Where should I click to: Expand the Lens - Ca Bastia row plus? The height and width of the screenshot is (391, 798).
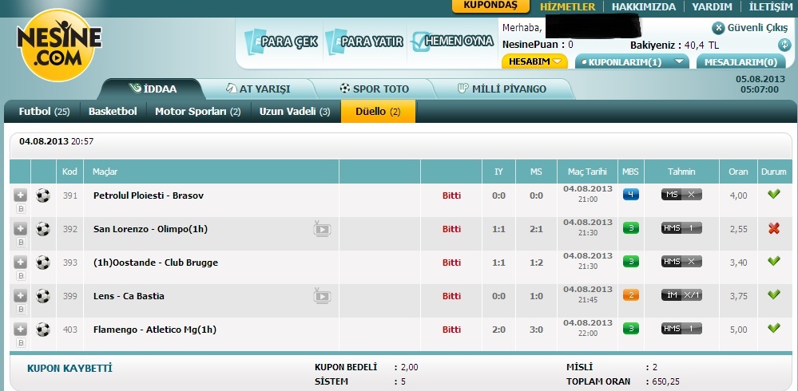coord(20,295)
